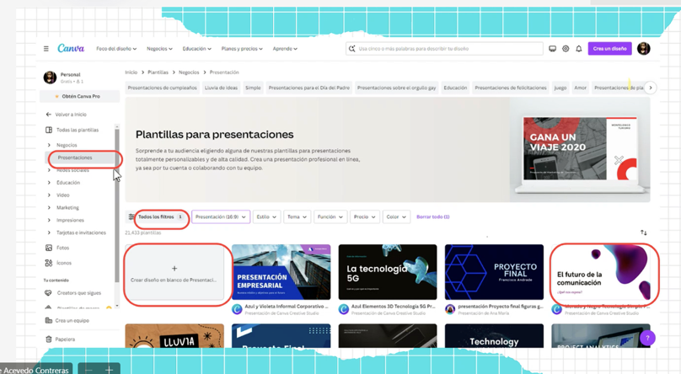The image size is (681, 374).
Task: Click the sort arrows icon above templates
Action: pyautogui.click(x=644, y=232)
